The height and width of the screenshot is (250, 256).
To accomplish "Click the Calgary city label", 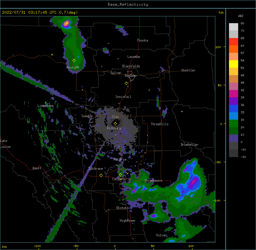I will (x=118, y=179).
